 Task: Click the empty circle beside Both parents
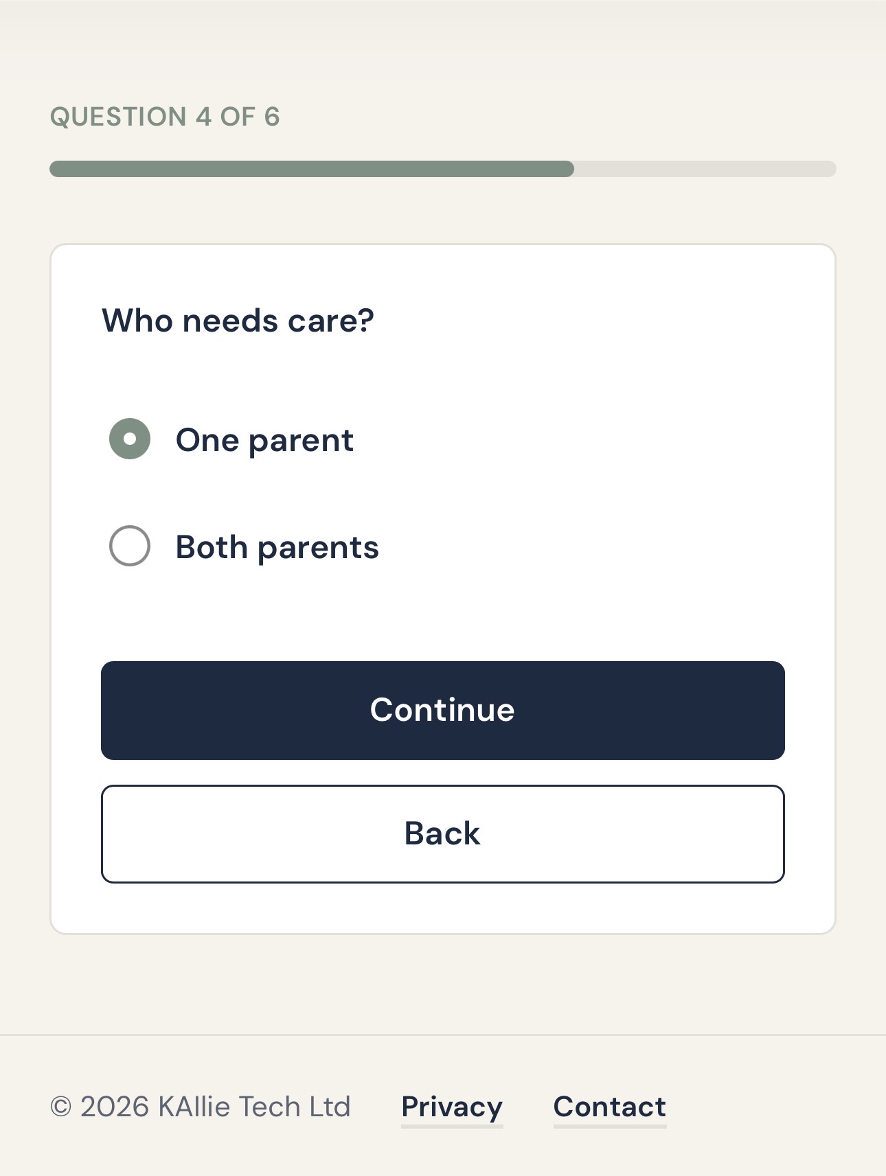[130, 546]
